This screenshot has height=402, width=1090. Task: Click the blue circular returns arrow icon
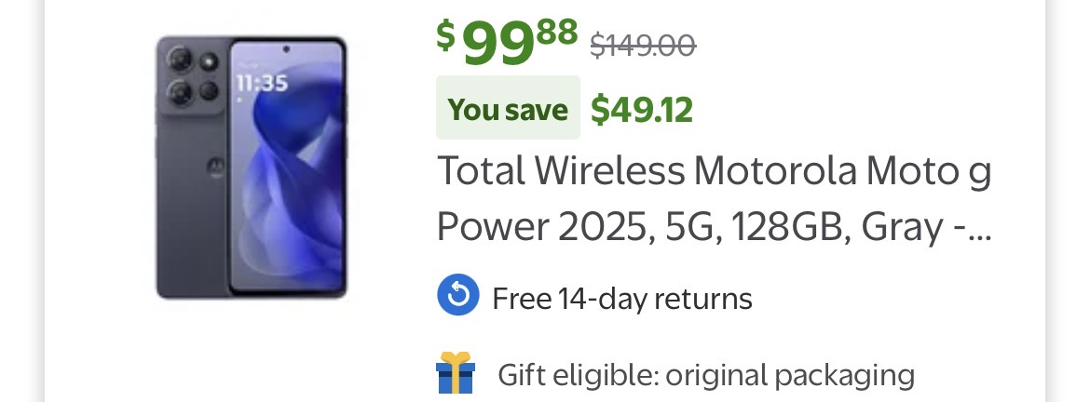coord(458,297)
